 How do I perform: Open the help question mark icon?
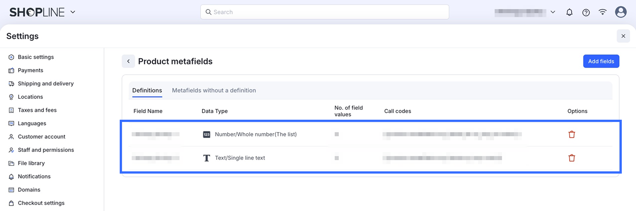click(586, 12)
